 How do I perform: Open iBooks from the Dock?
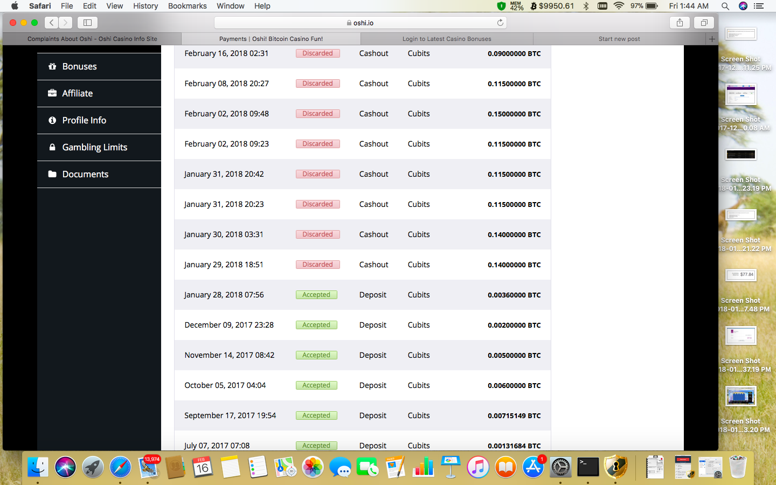click(x=505, y=467)
